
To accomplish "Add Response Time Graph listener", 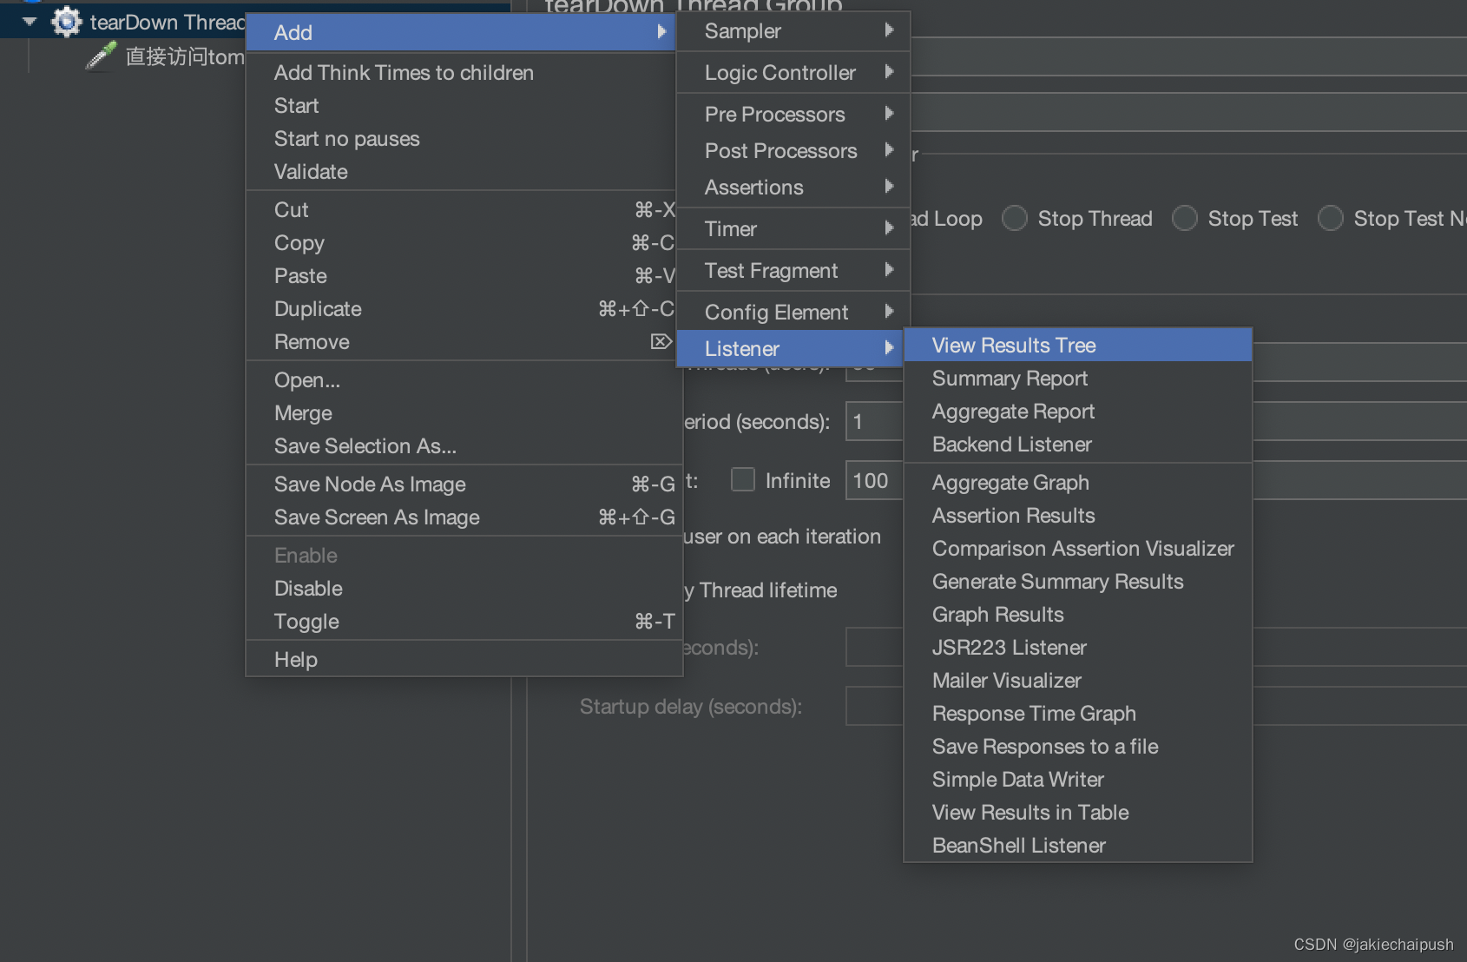I will coord(1078,714).
